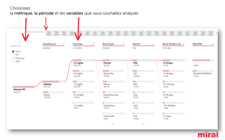Remove the Offer(EN) column with its X
The height and width of the screenshot is (140, 225).
(x=213, y=44)
